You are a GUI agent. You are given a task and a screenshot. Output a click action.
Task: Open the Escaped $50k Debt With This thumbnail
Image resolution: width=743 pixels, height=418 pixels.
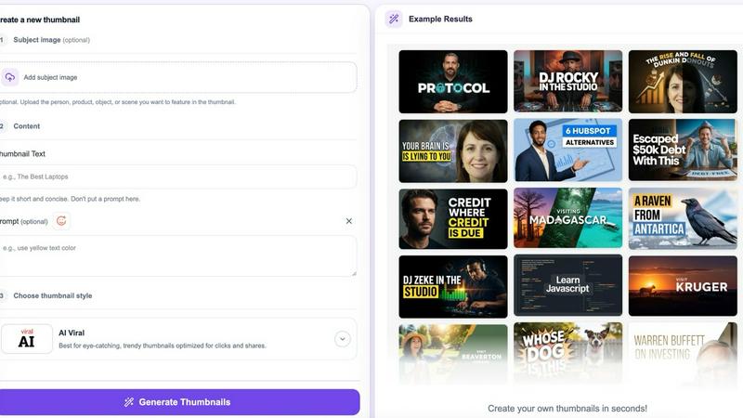pyautogui.click(x=683, y=150)
